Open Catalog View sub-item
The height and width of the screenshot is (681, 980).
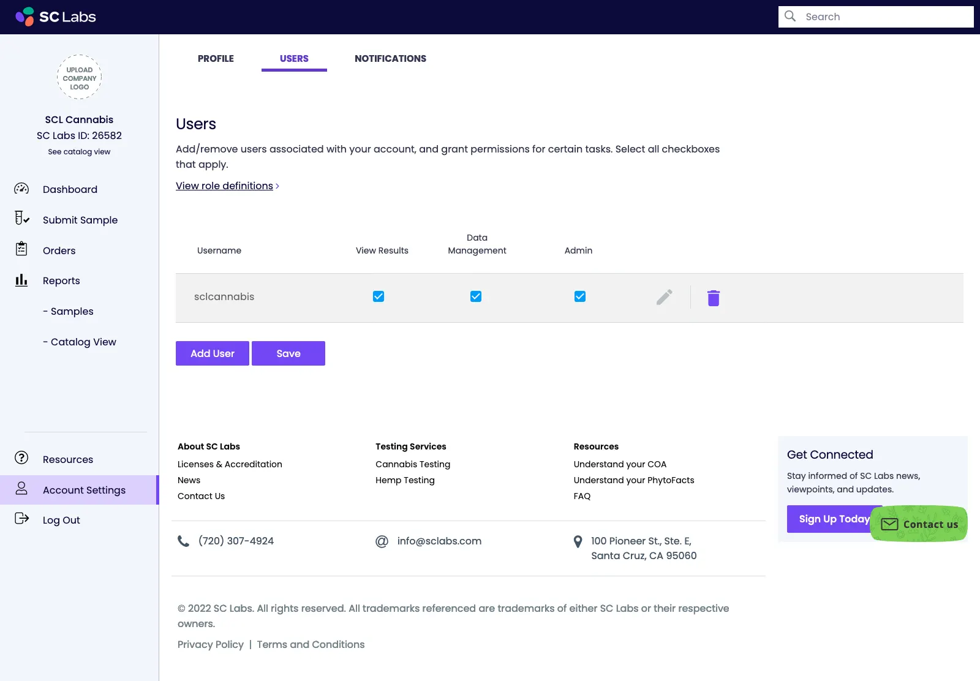tap(80, 342)
